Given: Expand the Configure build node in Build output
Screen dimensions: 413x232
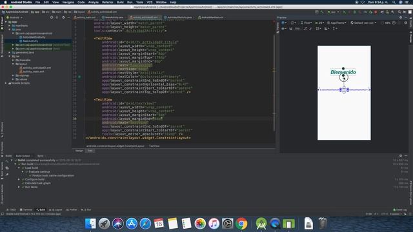Looking at the screenshot, I should click(19, 179).
